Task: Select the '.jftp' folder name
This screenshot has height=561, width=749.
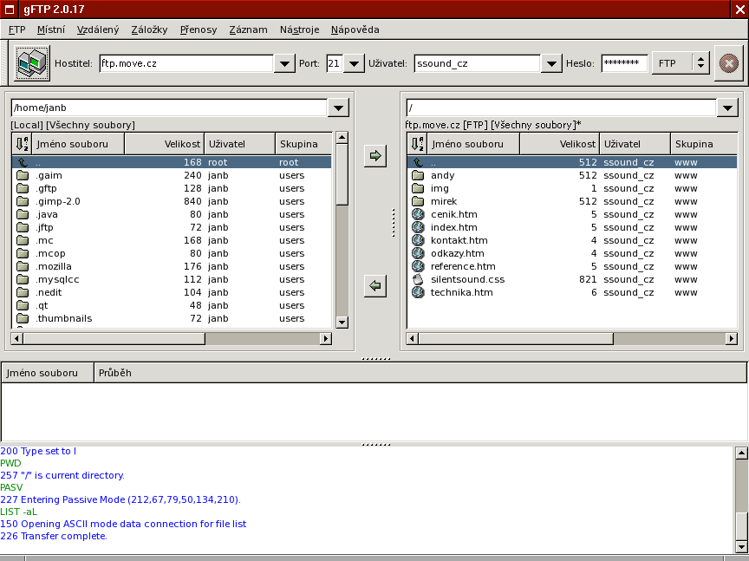Action: point(44,227)
